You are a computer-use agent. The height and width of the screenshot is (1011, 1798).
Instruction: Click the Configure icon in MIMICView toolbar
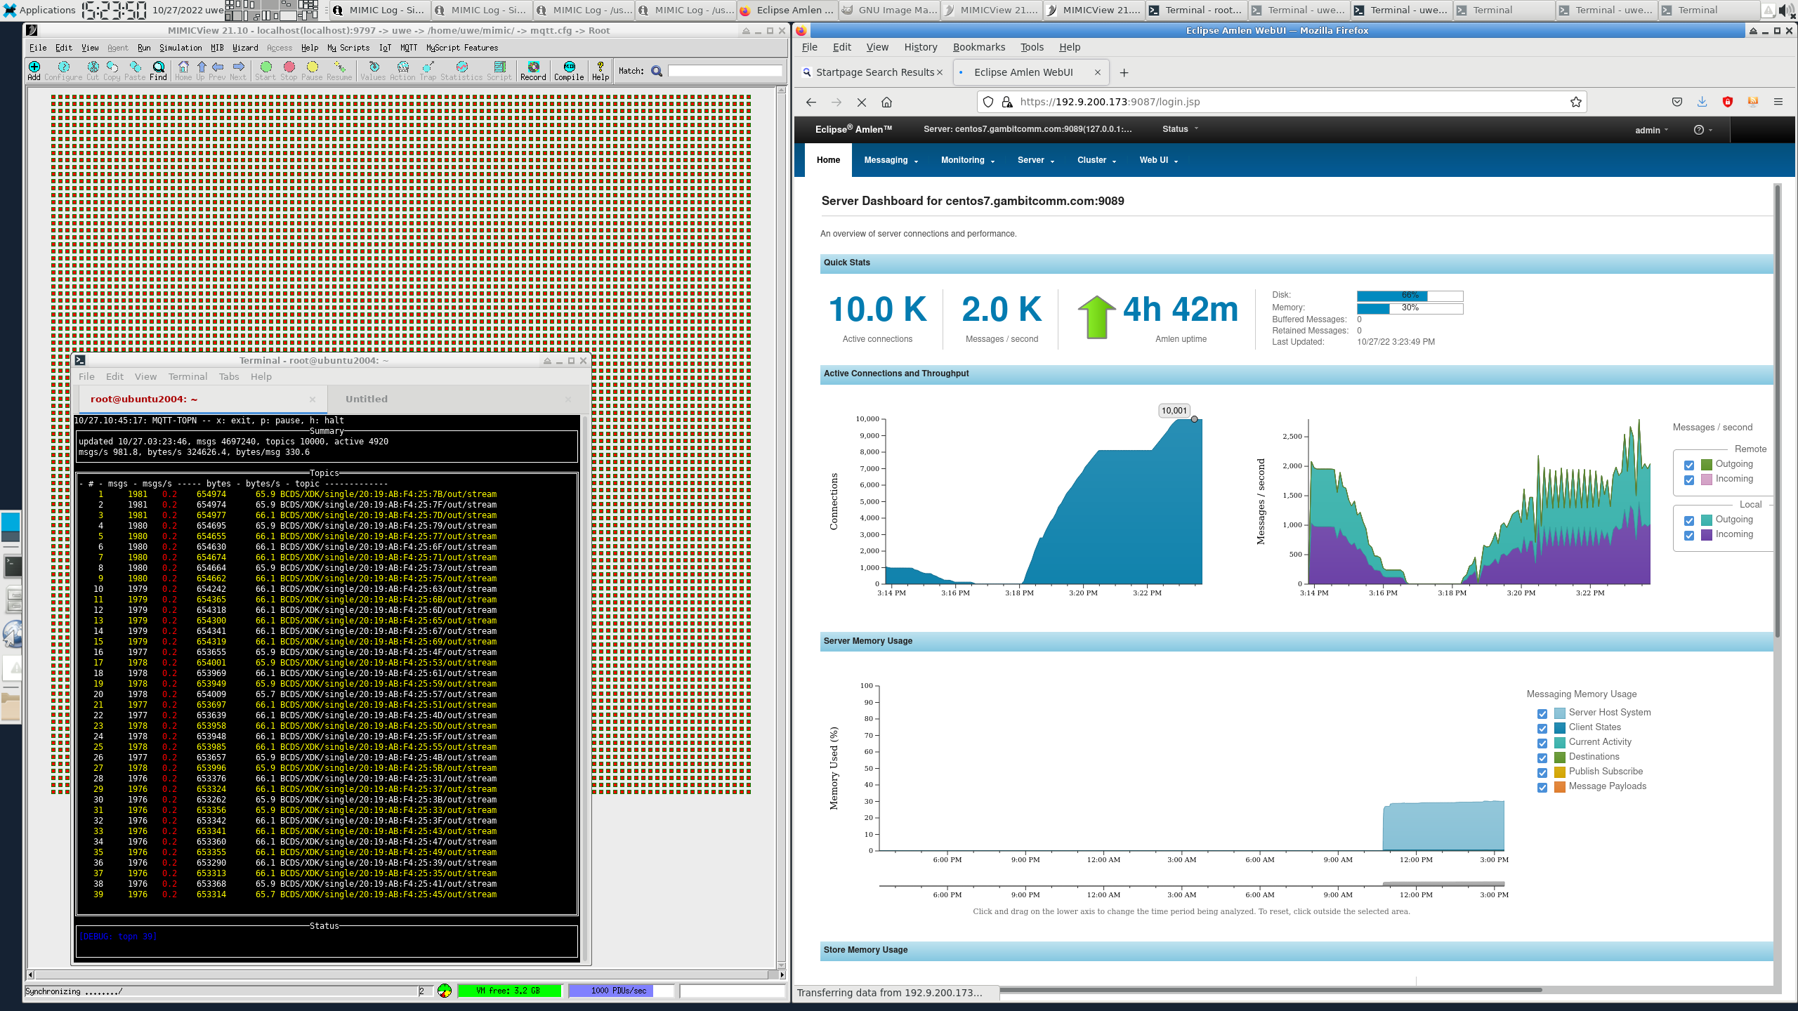63,70
